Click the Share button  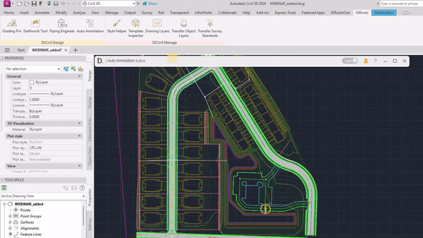point(149,4)
